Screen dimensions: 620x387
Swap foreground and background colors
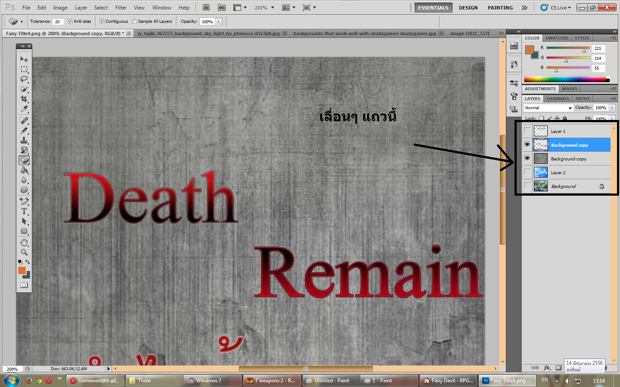pyautogui.click(x=28, y=262)
